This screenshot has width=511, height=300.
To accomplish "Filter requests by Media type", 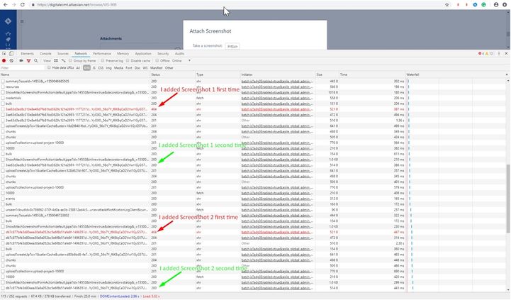I will coord(118,68).
